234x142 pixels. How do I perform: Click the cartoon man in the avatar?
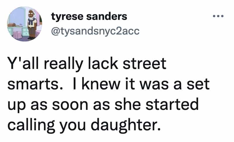[x=32, y=25]
